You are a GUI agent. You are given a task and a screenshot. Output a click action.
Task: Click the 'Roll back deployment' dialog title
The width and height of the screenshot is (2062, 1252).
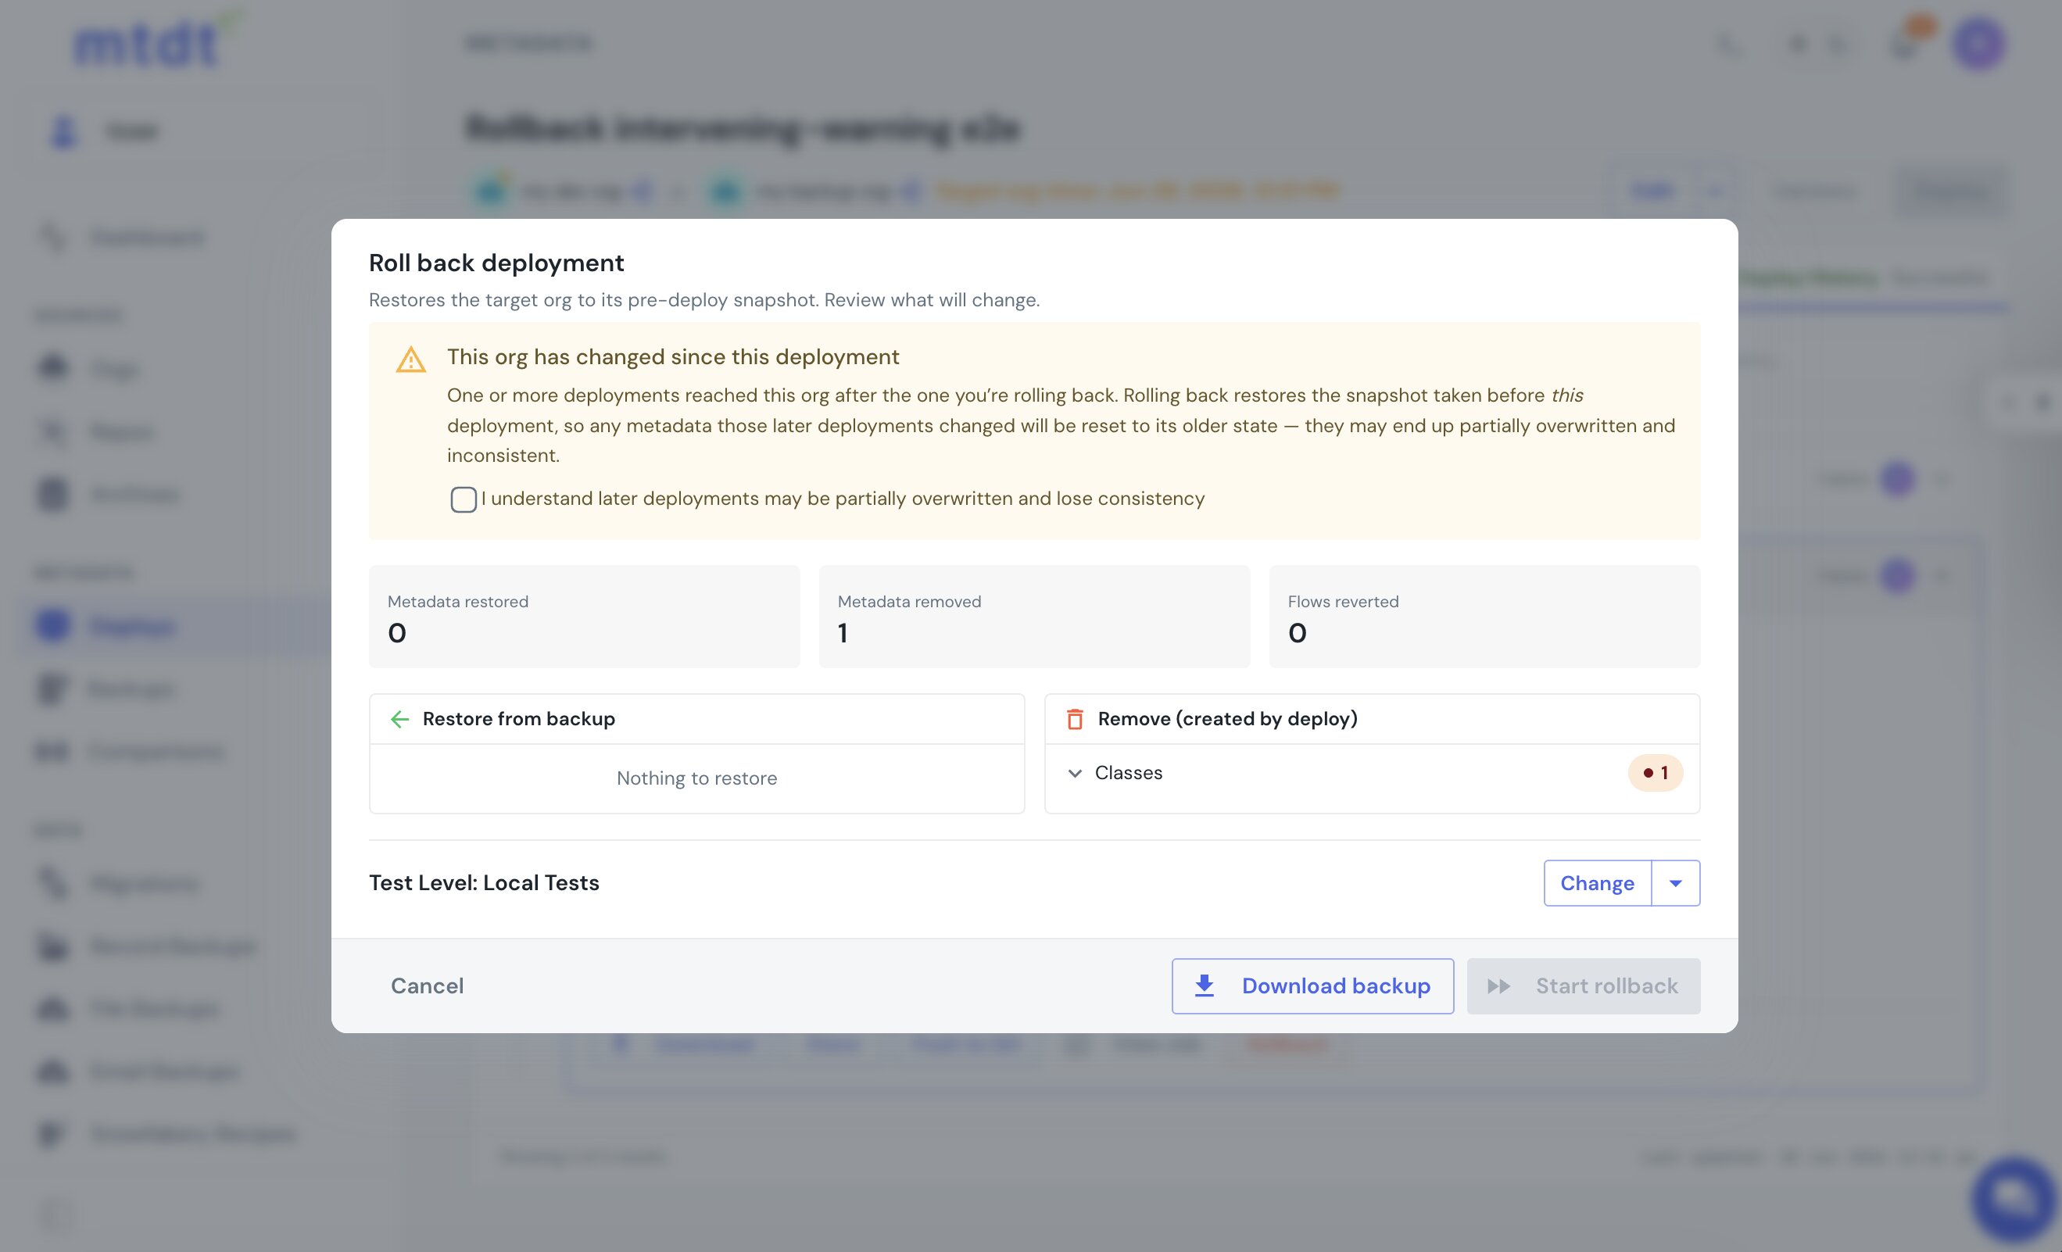coord(496,263)
